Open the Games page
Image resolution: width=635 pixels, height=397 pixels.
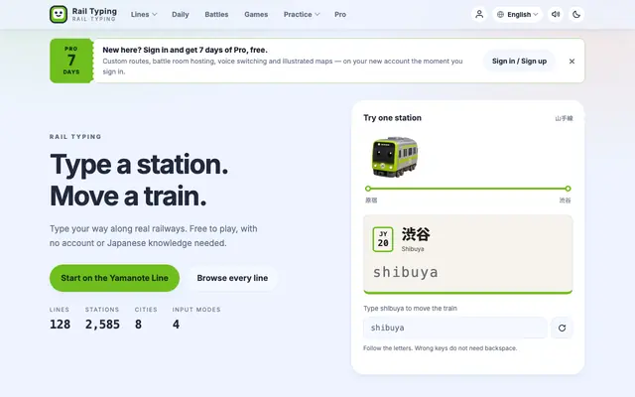pos(256,14)
